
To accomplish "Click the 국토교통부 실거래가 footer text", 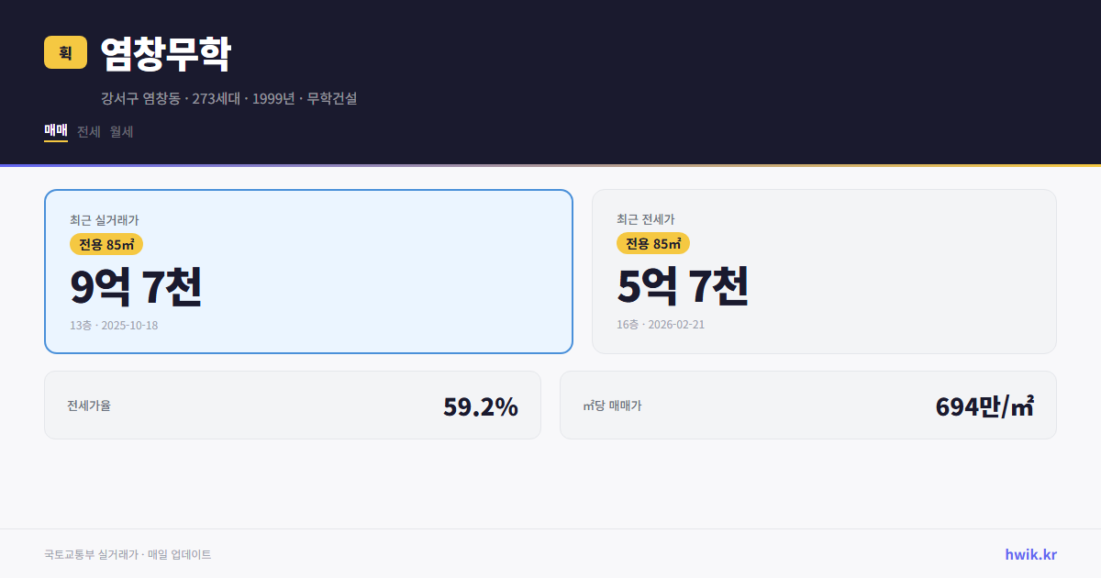I will (x=127, y=553).
